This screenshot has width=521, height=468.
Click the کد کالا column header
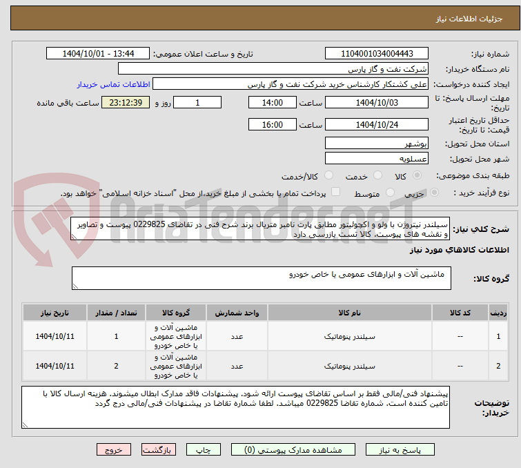point(460,313)
